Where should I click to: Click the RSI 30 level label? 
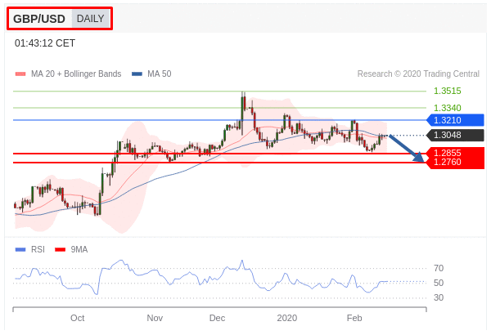click(x=439, y=297)
